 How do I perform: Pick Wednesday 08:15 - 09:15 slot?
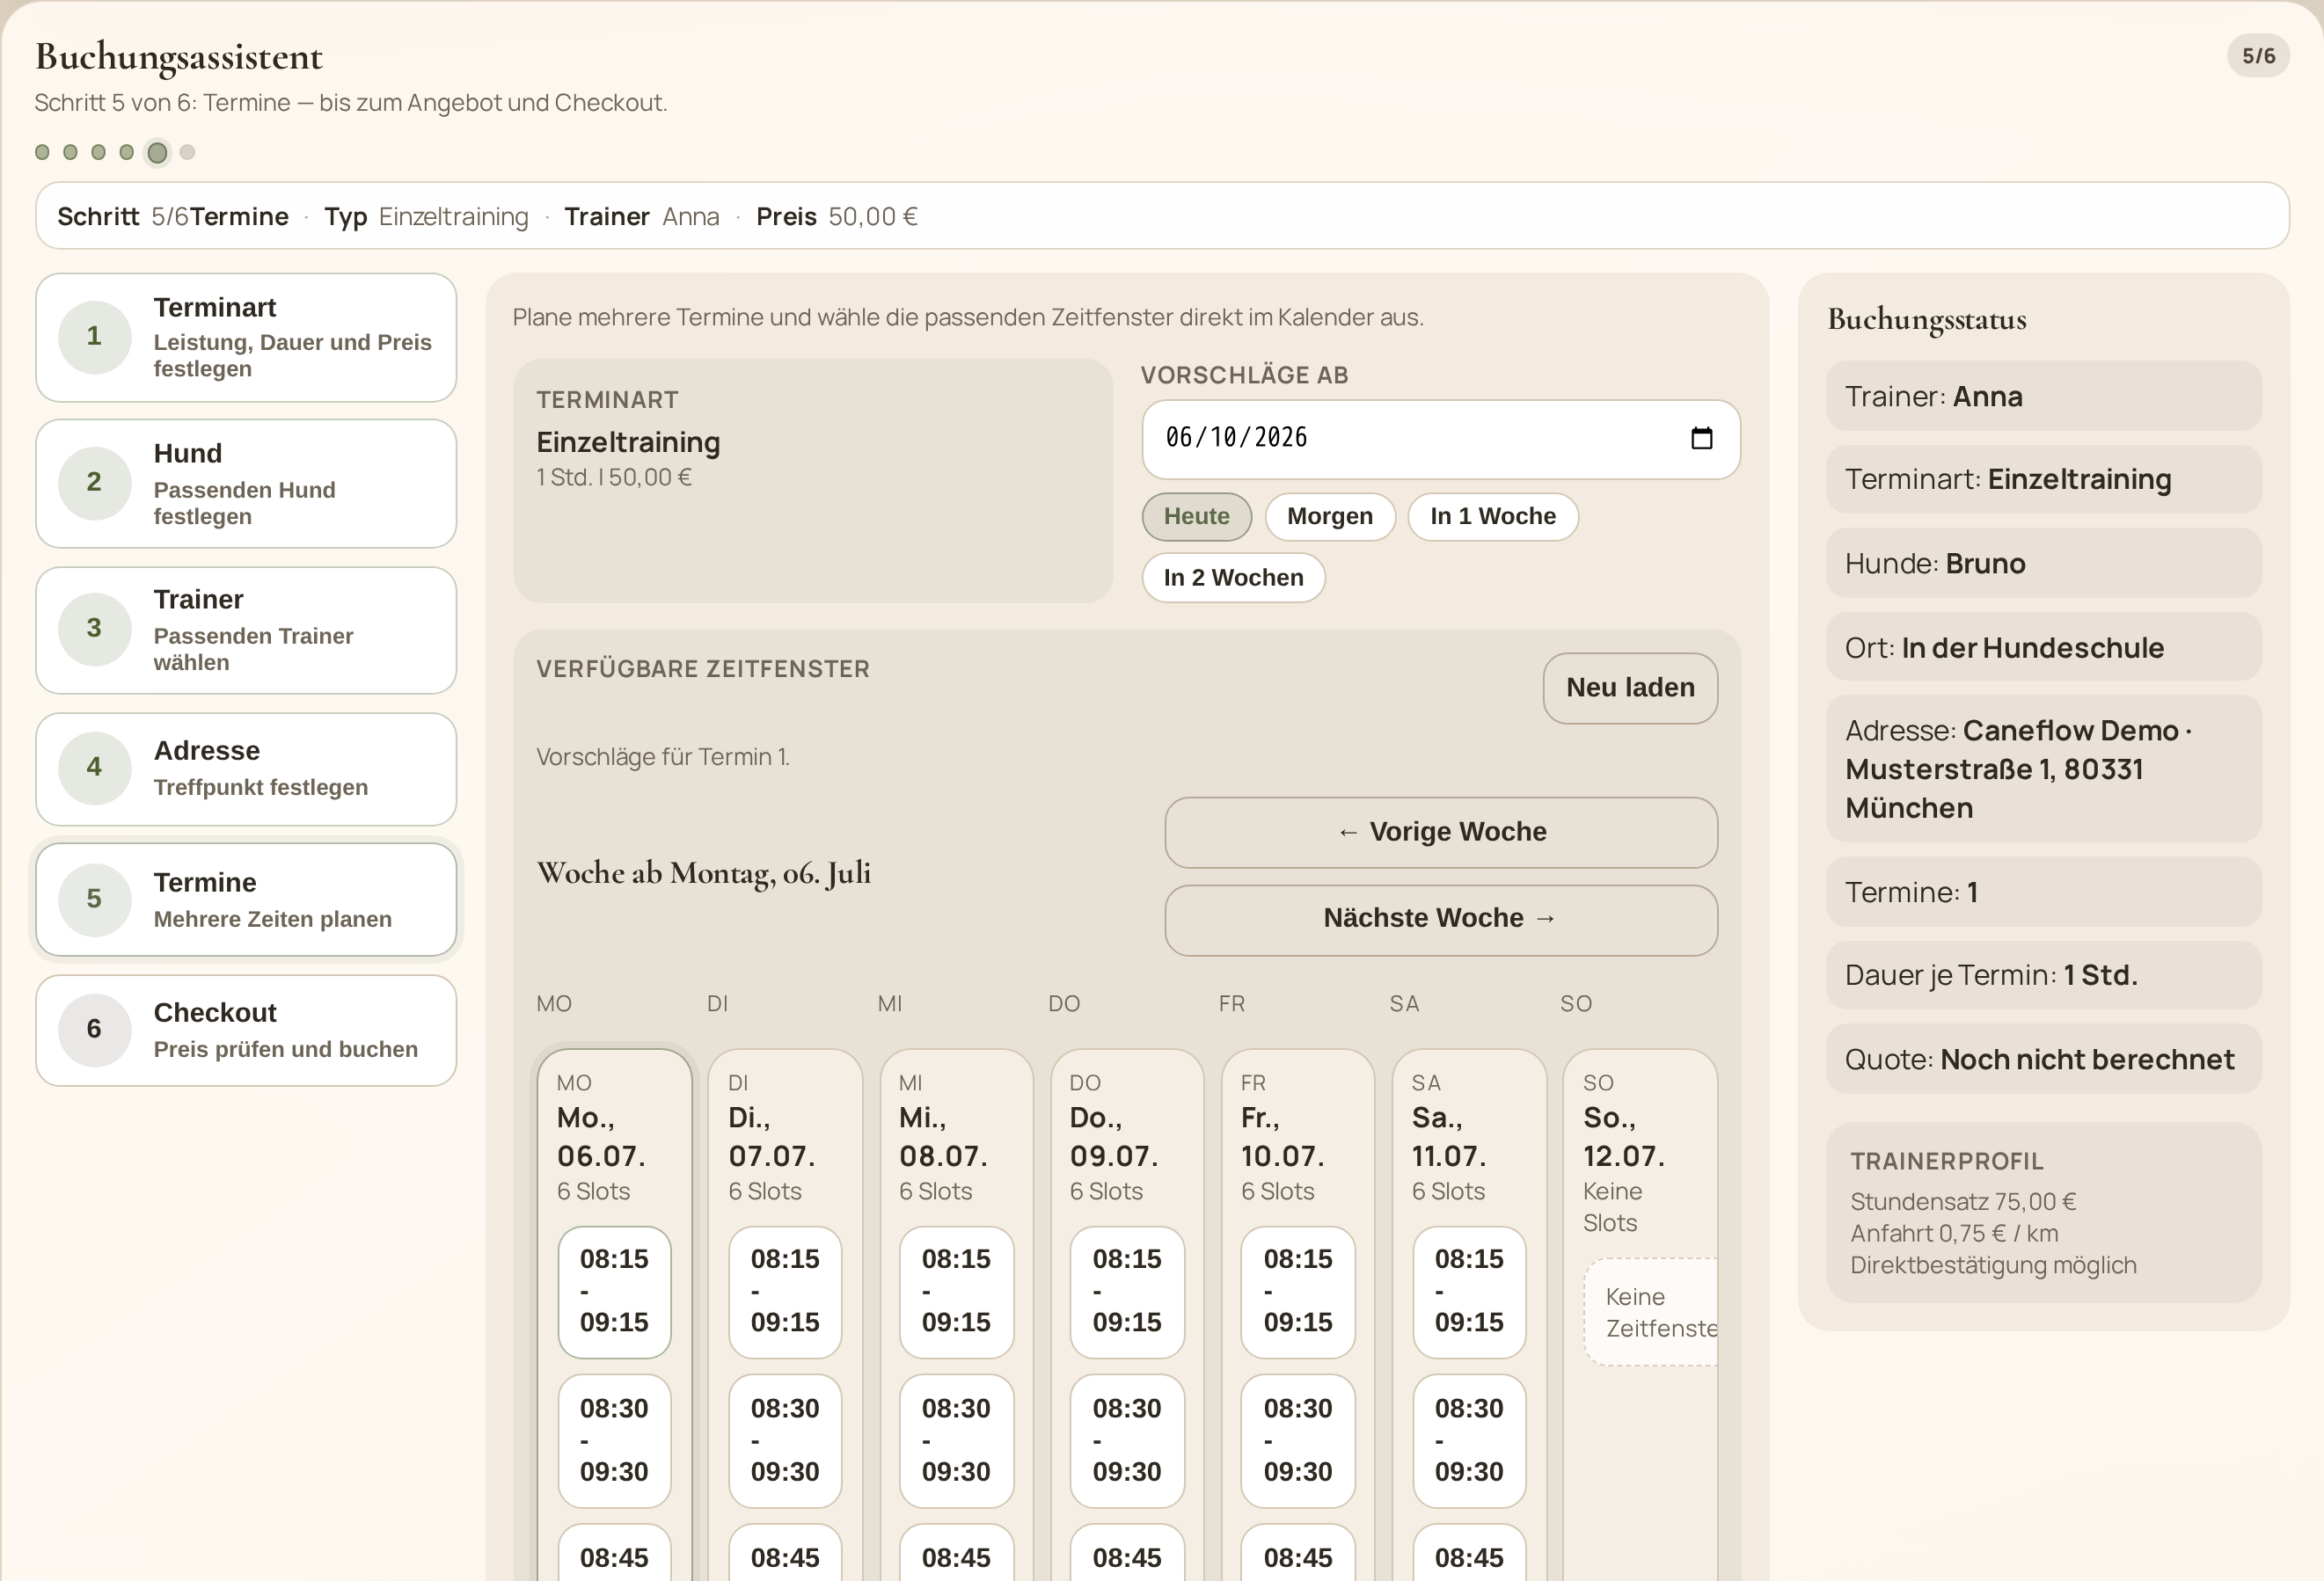[956, 1291]
